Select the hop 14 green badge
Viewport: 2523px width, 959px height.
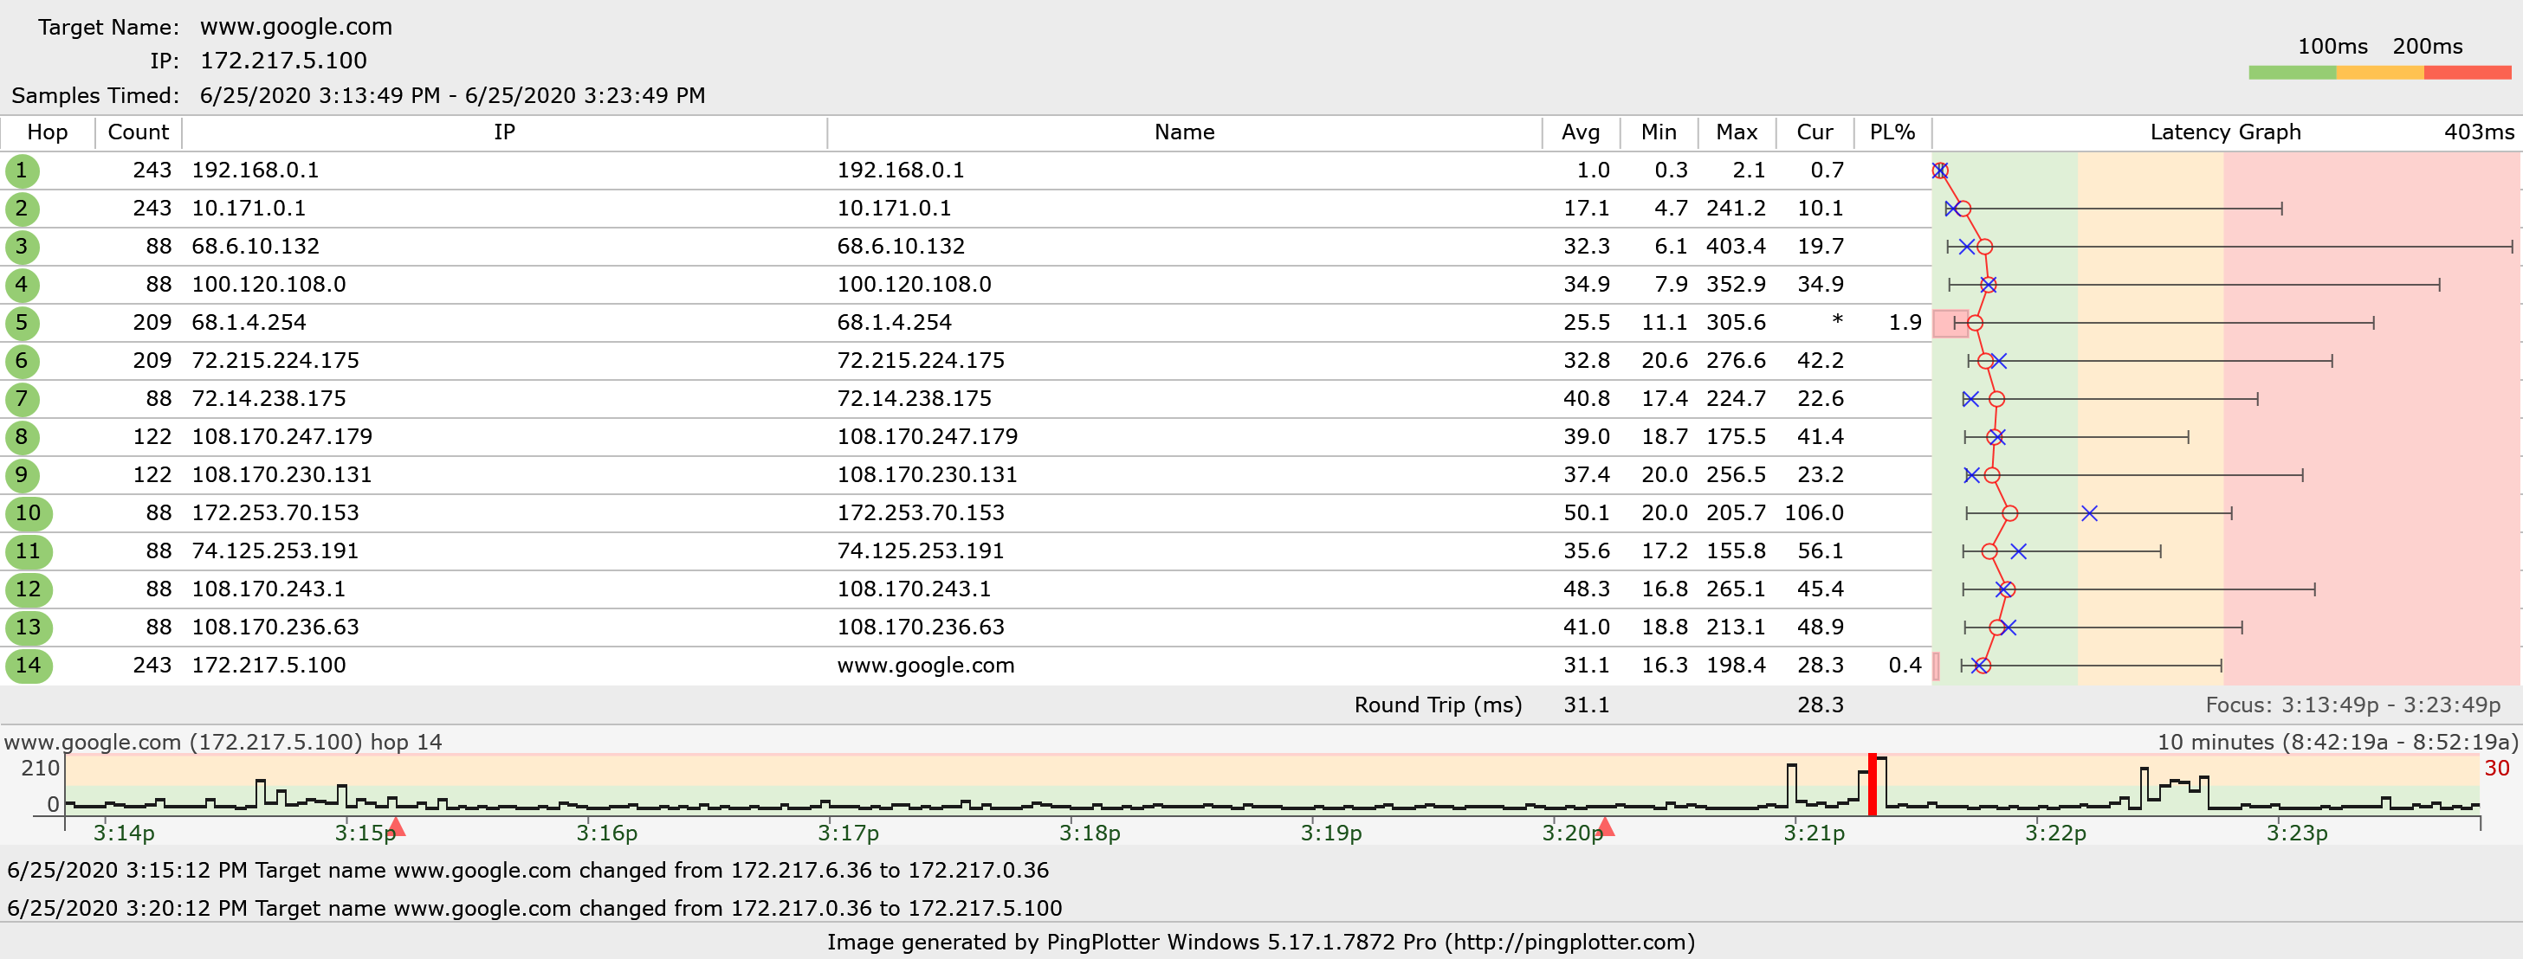point(29,666)
